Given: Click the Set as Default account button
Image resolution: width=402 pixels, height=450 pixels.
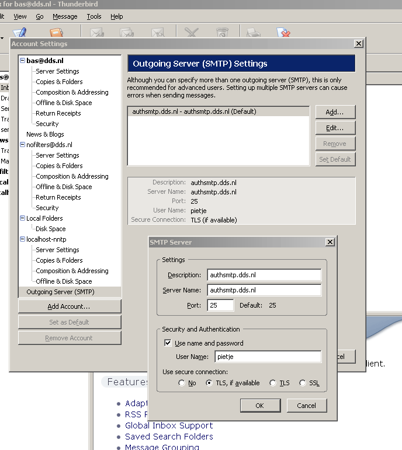Looking at the screenshot, I should tap(70, 322).
